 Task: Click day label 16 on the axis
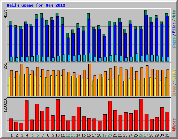tap(89, 135)
